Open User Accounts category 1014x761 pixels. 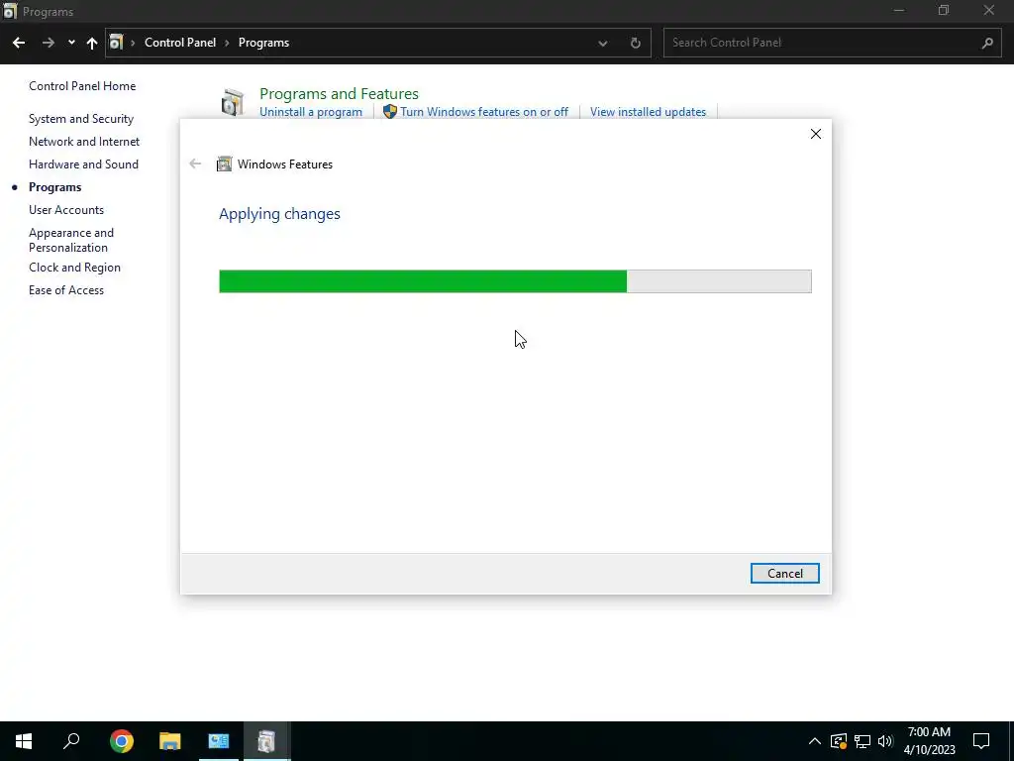point(66,210)
